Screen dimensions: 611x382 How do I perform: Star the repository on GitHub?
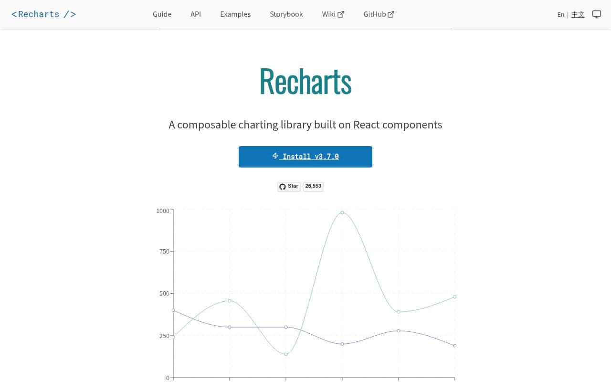click(289, 186)
